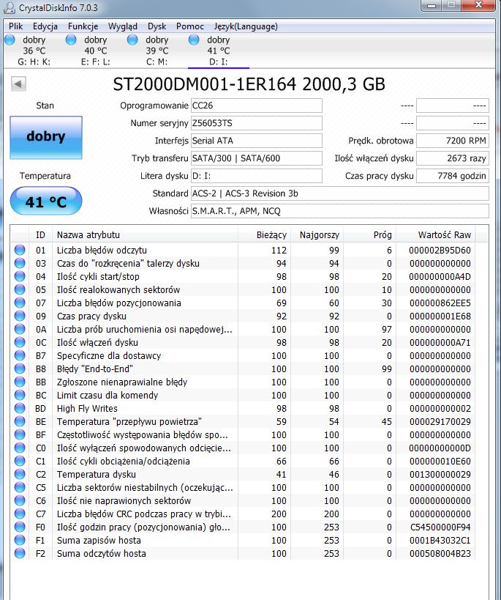Click the 41 °C temperature button
The height and width of the screenshot is (600, 501).
coord(46,201)
